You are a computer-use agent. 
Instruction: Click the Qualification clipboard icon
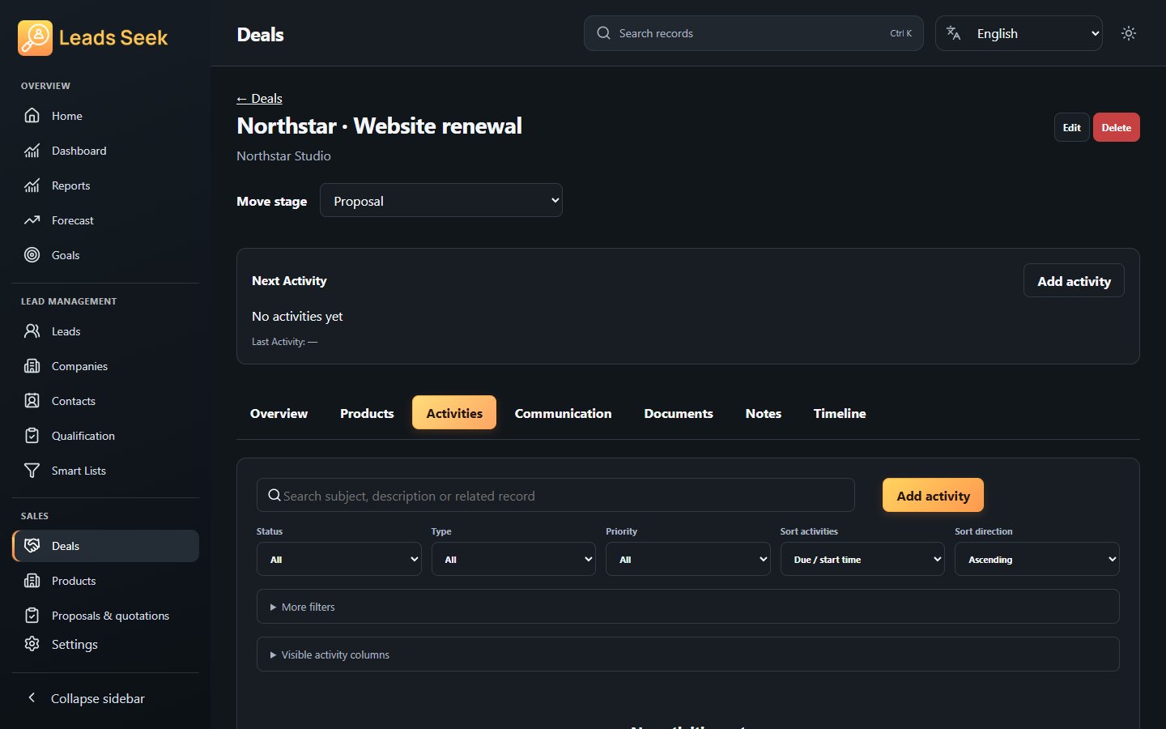(32, 436)
